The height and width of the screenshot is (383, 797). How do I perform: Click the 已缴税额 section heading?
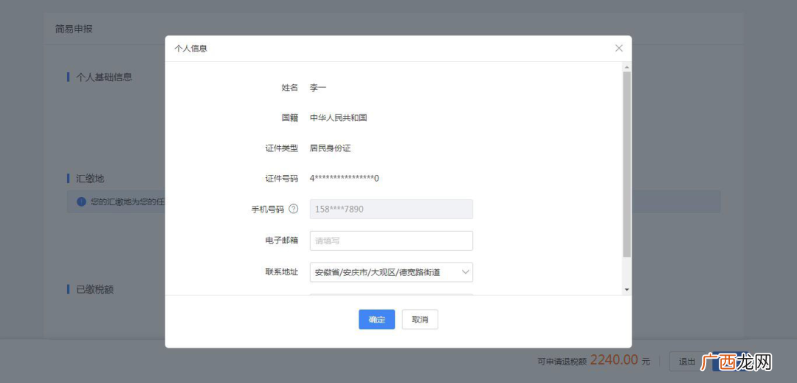[94, 289]
